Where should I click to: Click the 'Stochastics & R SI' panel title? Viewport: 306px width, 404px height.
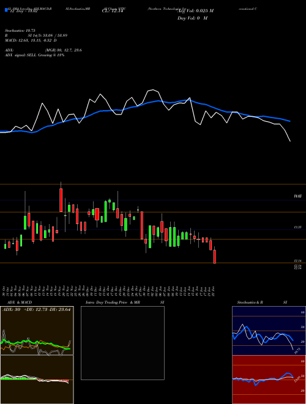click(x=262, y=302)
